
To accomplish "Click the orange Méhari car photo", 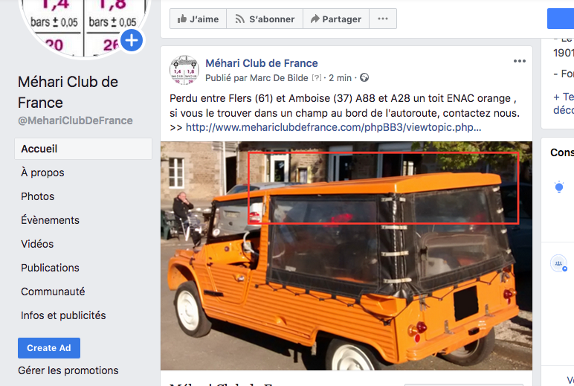I will click(x=346, y=256).
